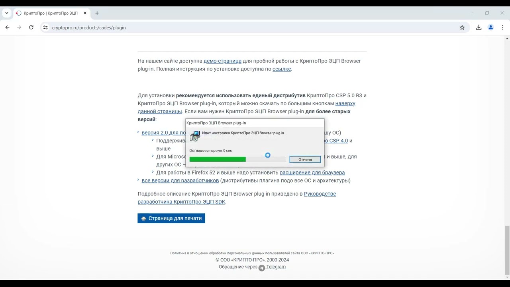Bookmark this page with the star icon
This screenshot has height=287, width=510.
coord(462,28)
